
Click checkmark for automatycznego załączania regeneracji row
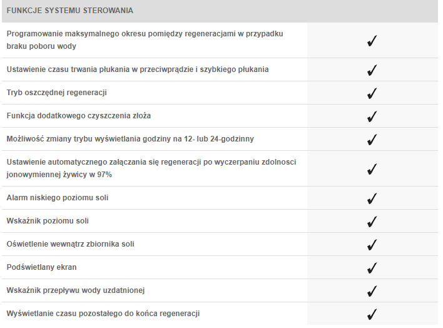372,169
